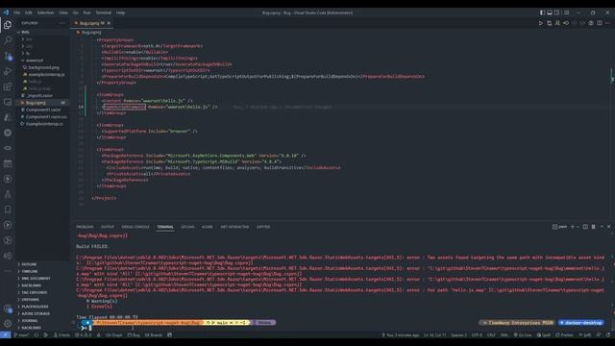This screenshot has width=615, height=346.
Task: Expand the TIMELINE section
Action: (x=30, y=271)
